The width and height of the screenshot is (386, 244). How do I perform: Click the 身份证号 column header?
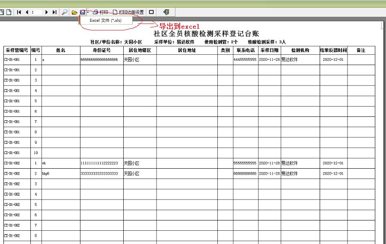click(x=102, y=50)
